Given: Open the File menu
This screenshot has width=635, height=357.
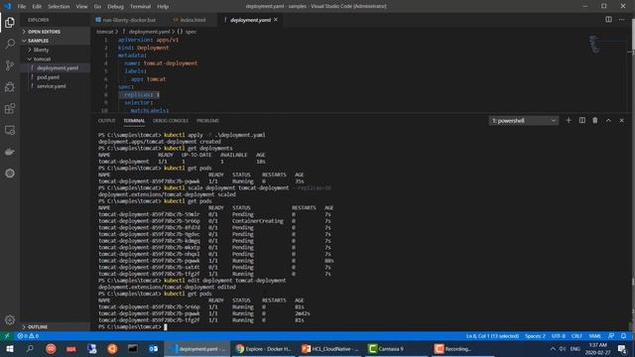Looking at the screenshot, I should (x=22, y=6).
